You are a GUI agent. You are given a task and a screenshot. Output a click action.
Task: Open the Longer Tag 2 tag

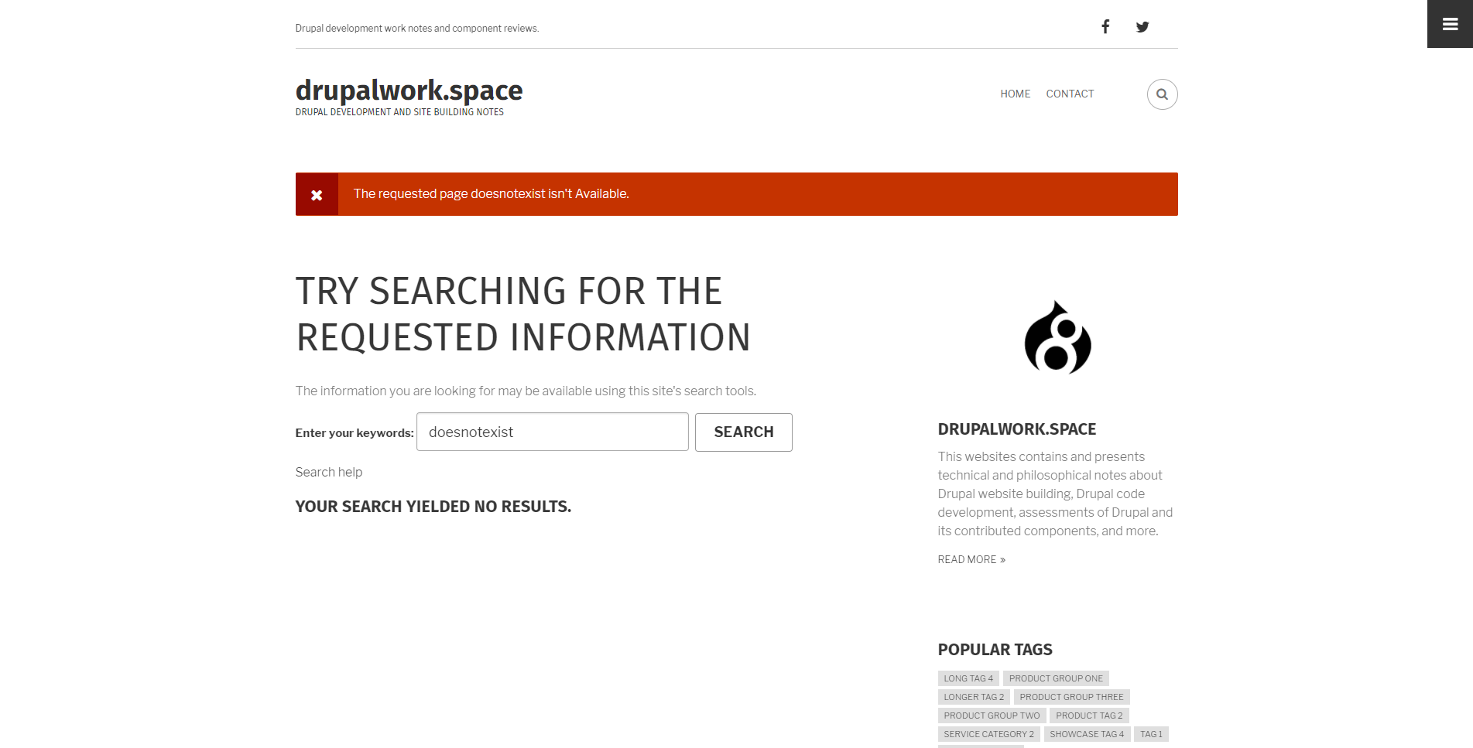point(974,697)
